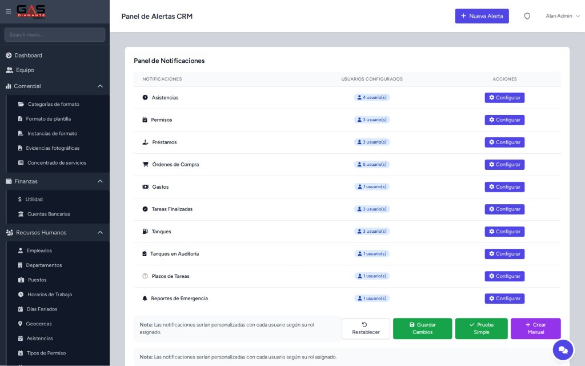This screenshot has height=366, width=585.
Task: Click the Órdenes de Compra cart icon
Action: tap(146, 164)
